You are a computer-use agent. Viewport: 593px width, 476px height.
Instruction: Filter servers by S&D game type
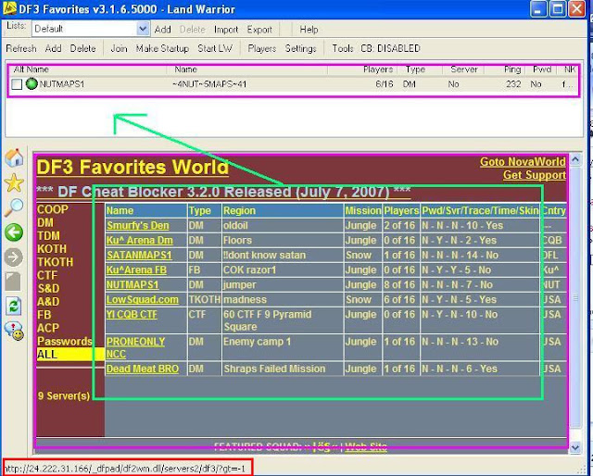tap(48, 289)
